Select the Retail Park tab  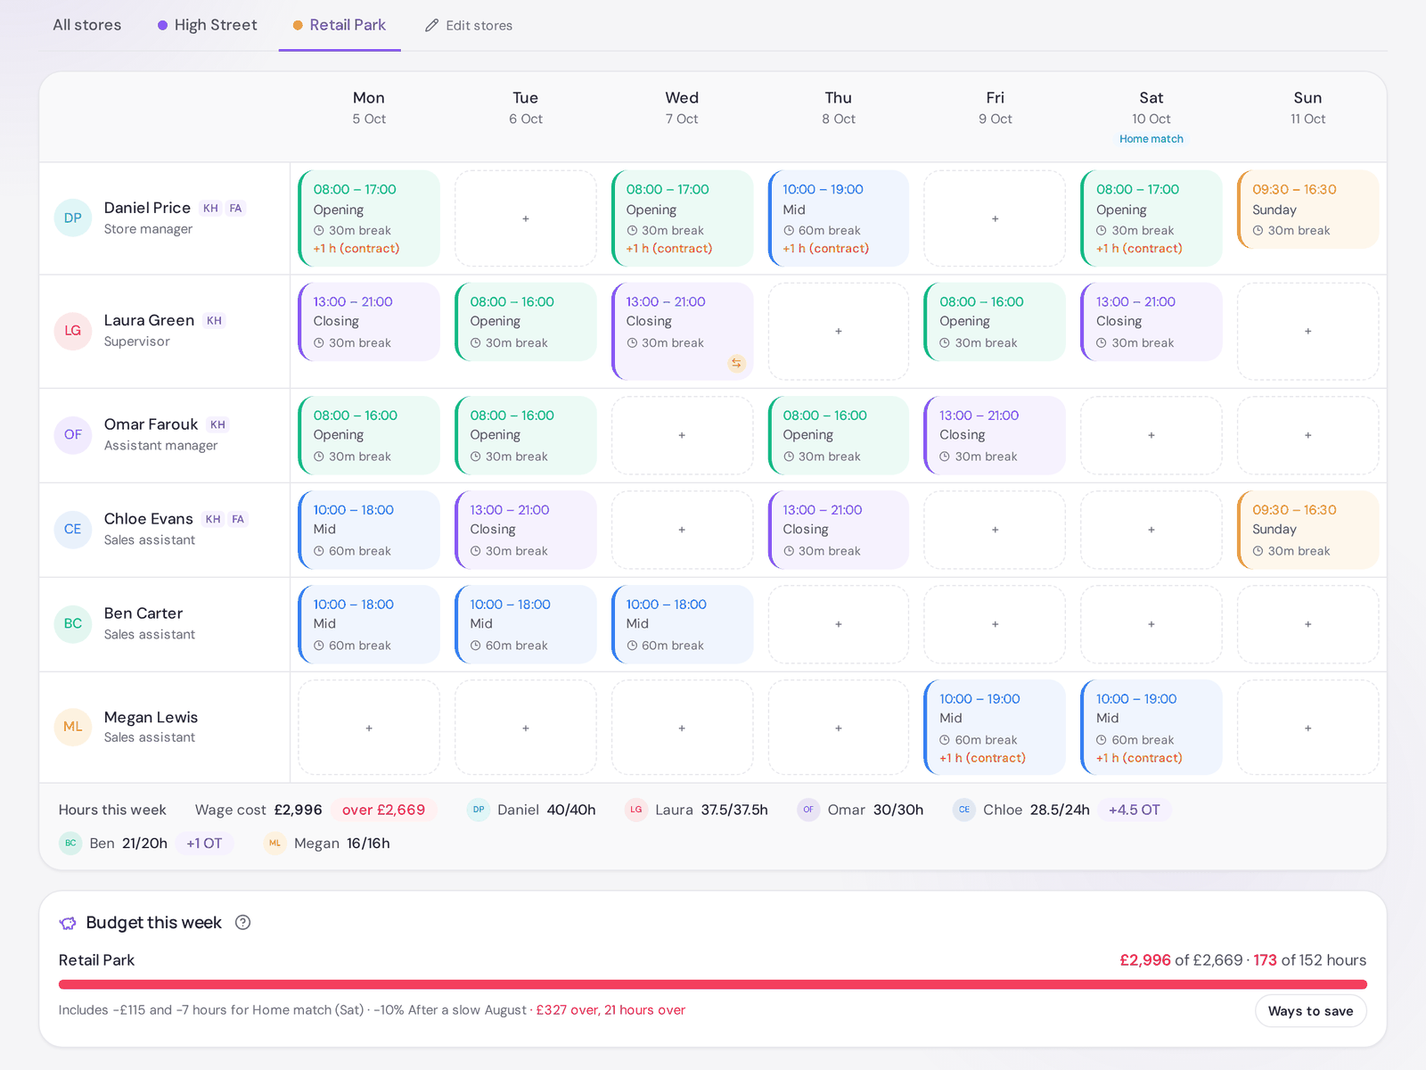[340, 25]
